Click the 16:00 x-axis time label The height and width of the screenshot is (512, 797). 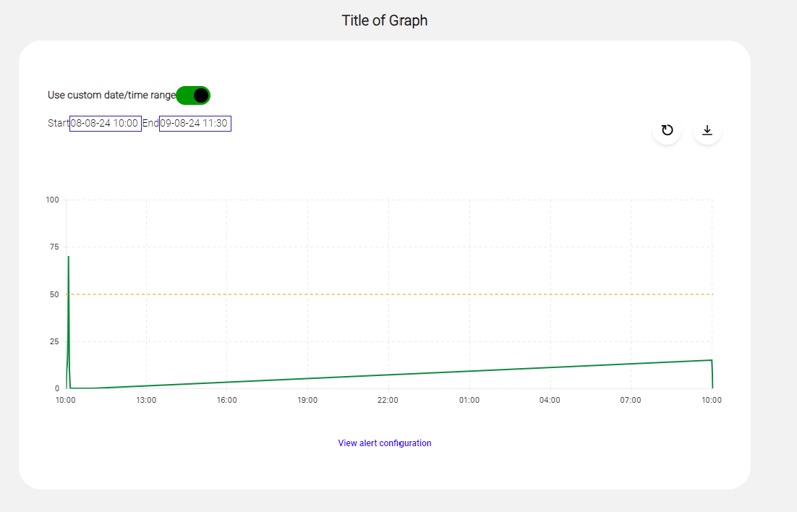pyautogui.click(x=227, y=400)
